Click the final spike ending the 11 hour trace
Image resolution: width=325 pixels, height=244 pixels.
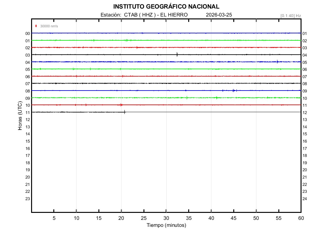[125, 112]
